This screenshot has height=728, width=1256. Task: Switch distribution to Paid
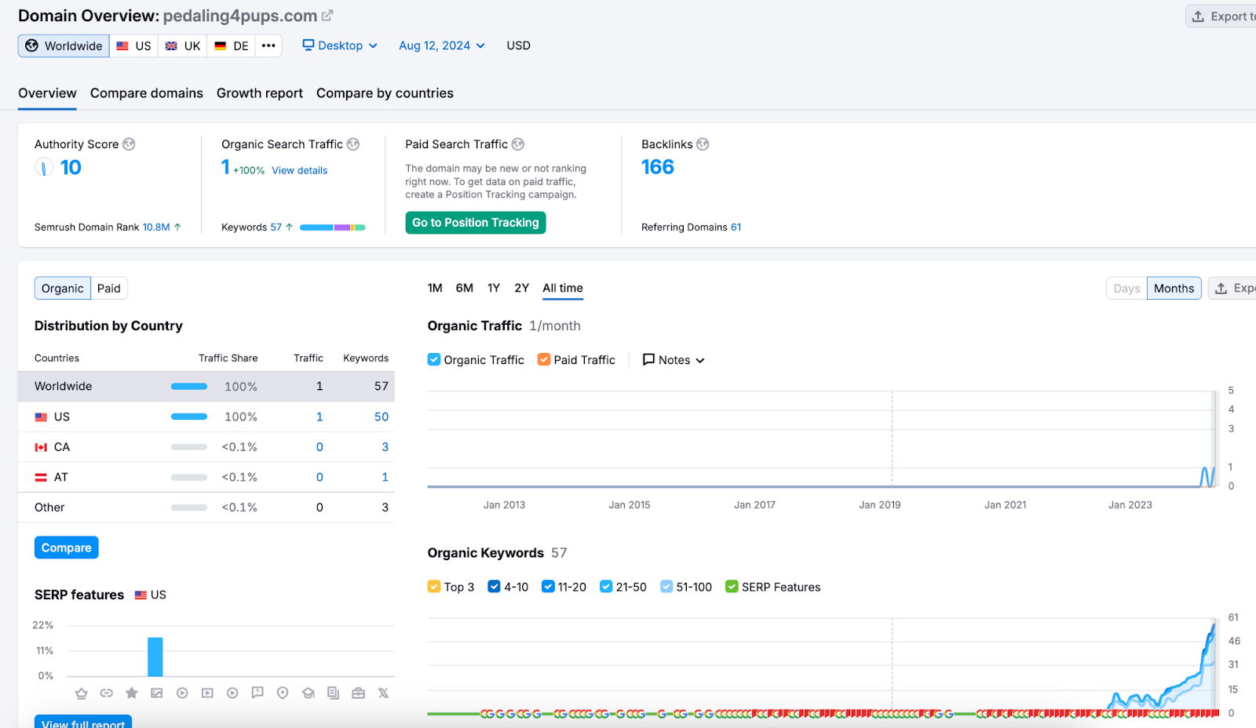(x=109, y=289)
